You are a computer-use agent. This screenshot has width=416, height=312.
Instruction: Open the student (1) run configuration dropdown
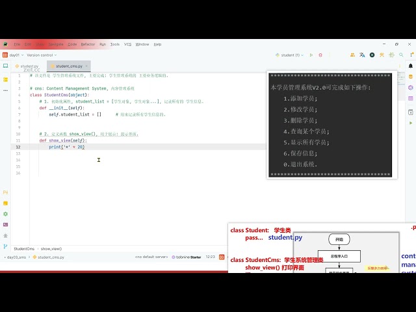(289, 55)
